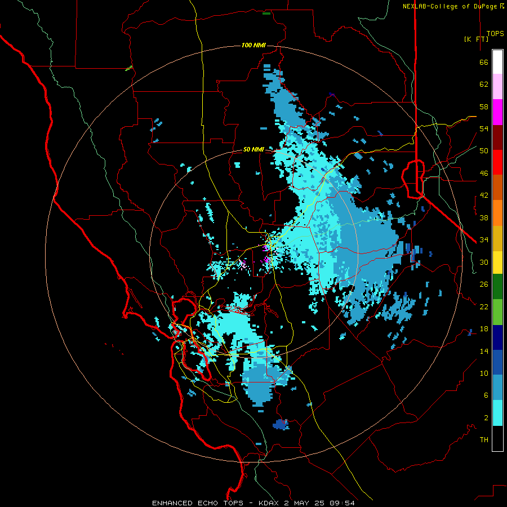Click the navy blue legend swatch
The height and width of the screenshot is (507, 507).
coord(497,337)
